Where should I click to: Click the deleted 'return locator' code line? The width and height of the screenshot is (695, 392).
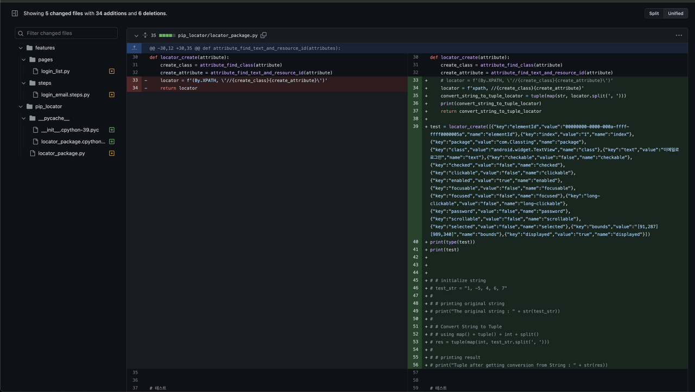(x=179, y=88)
